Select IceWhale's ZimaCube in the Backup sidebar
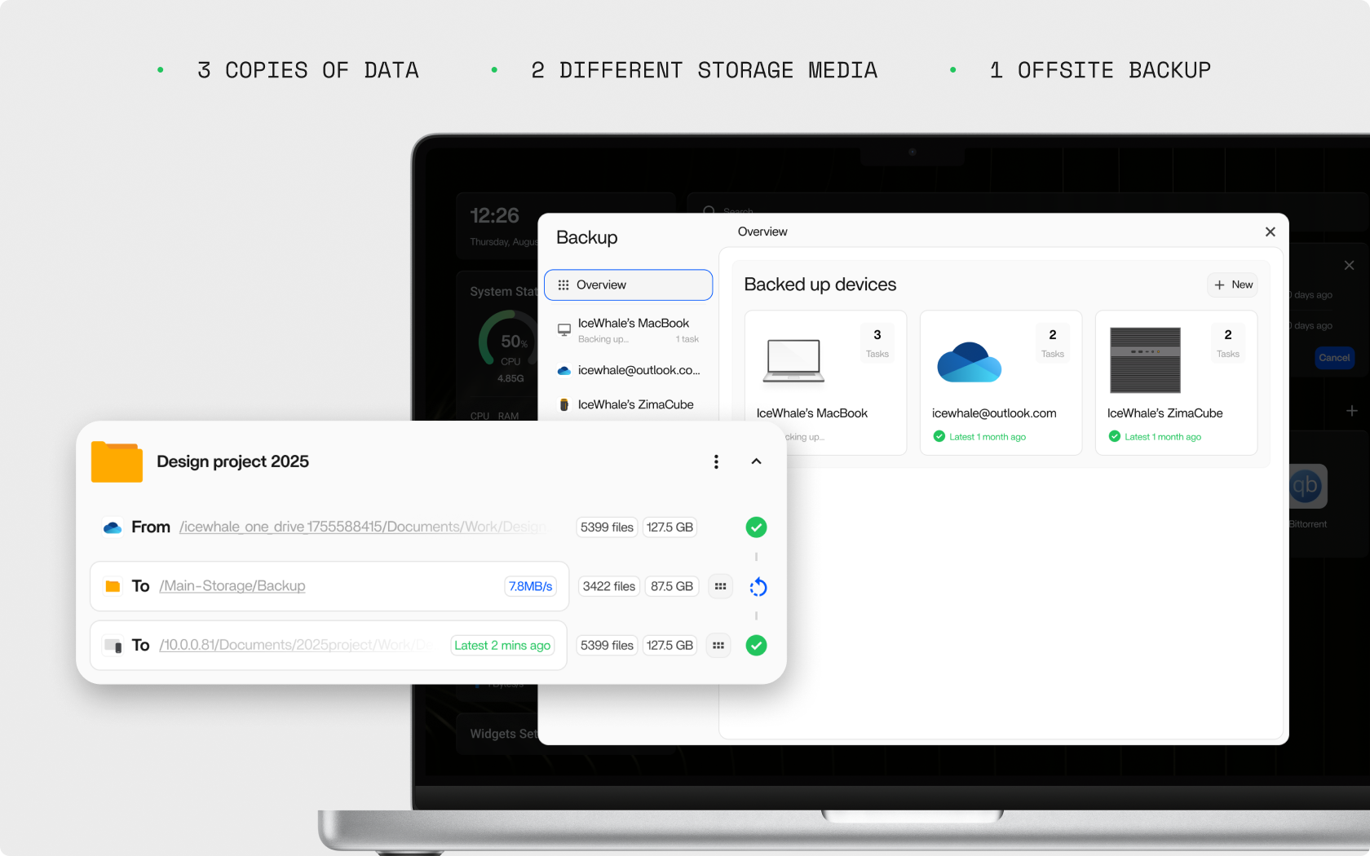The height and width of the screenshot is (856, 1370). tap(628, 404)
